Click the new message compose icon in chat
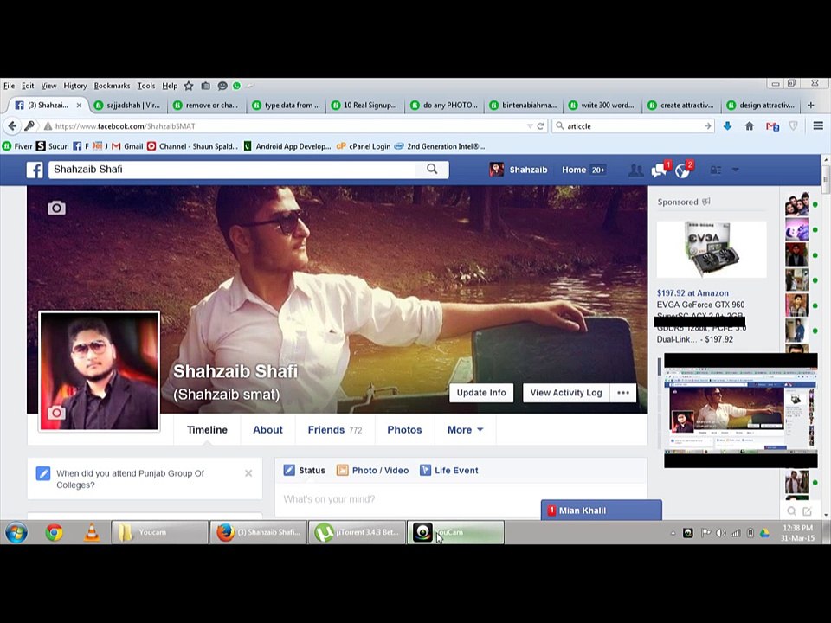Screen dimensions: 831x623 (x=807, y=511)
